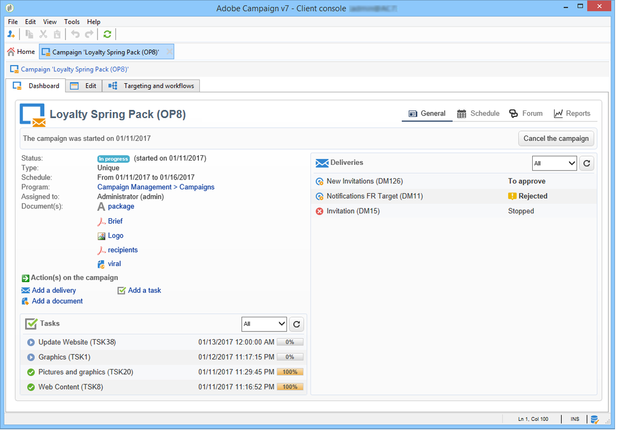Open the viral document link
627x431 pixels.
[114, 264]
